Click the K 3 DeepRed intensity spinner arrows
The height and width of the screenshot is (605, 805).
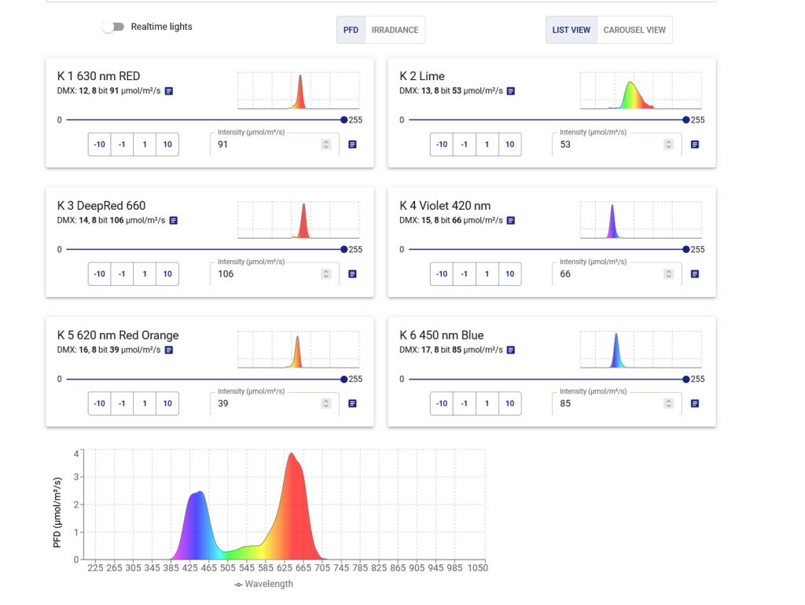[x=326, y=274]
